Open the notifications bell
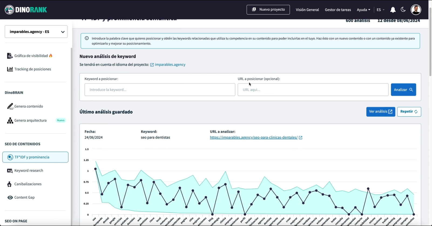 click(x=393, y=10)
